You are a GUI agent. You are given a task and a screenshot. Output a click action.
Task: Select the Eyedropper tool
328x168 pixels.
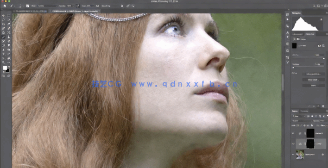(x=9, y=24)
